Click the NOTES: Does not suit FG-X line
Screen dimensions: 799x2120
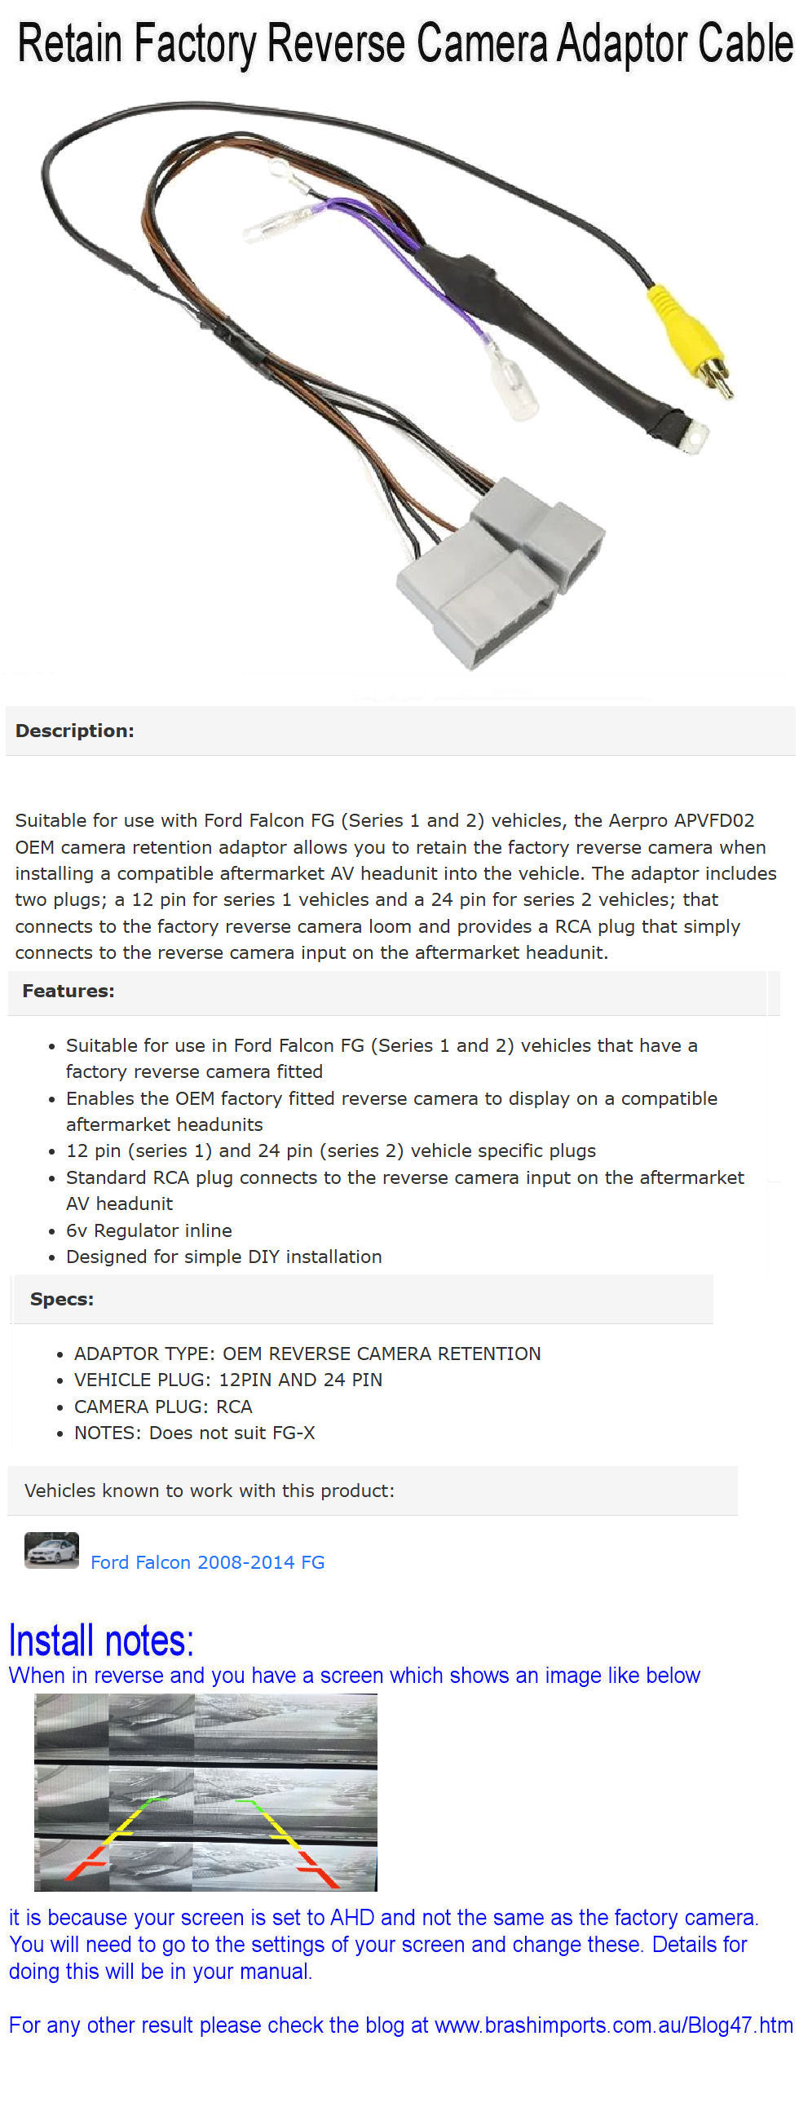pyautogui.click(x=194, y=1433)
